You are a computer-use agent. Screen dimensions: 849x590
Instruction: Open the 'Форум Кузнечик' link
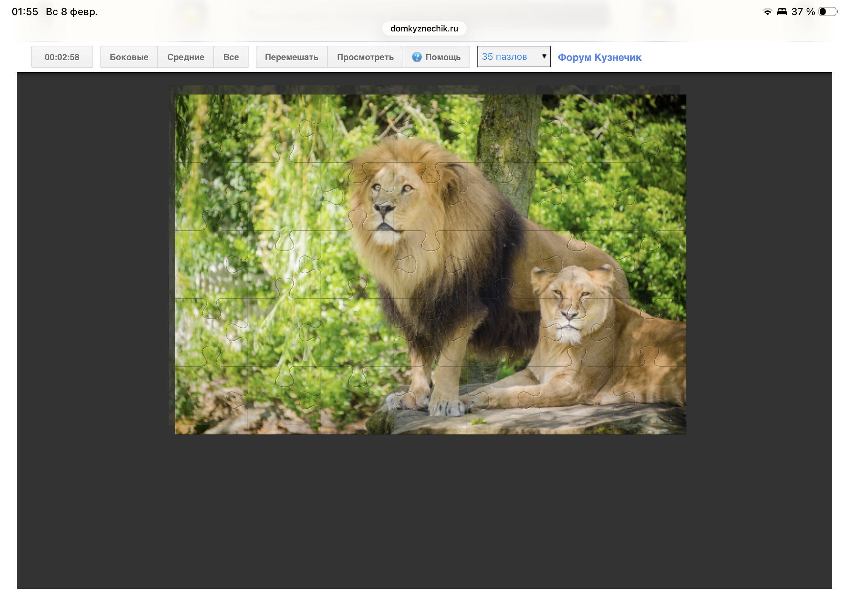[599, 57]
